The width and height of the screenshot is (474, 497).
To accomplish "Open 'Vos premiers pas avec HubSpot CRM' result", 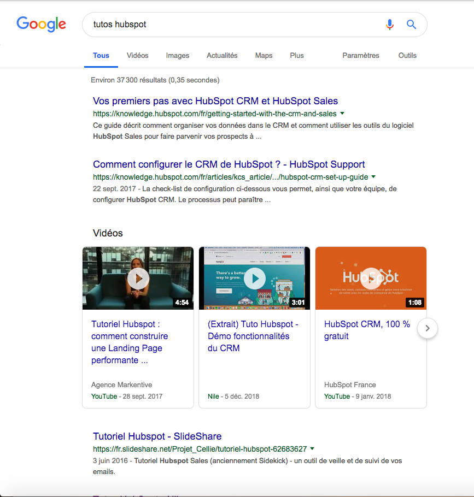I will pyautogui.click(x=215, y=101).
